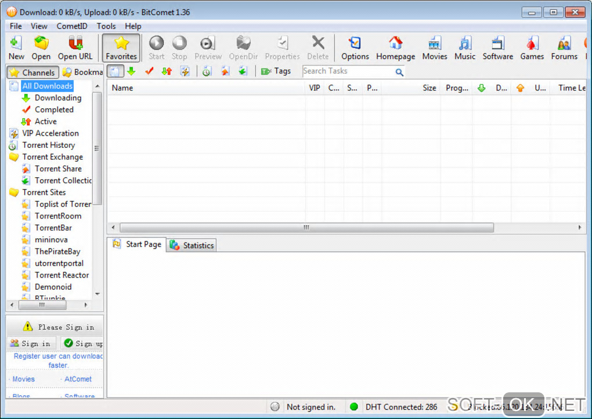Click the Open URL magnet icon
Image resolution: width=592 pixels, height=419 pixels.
[75, 48]
